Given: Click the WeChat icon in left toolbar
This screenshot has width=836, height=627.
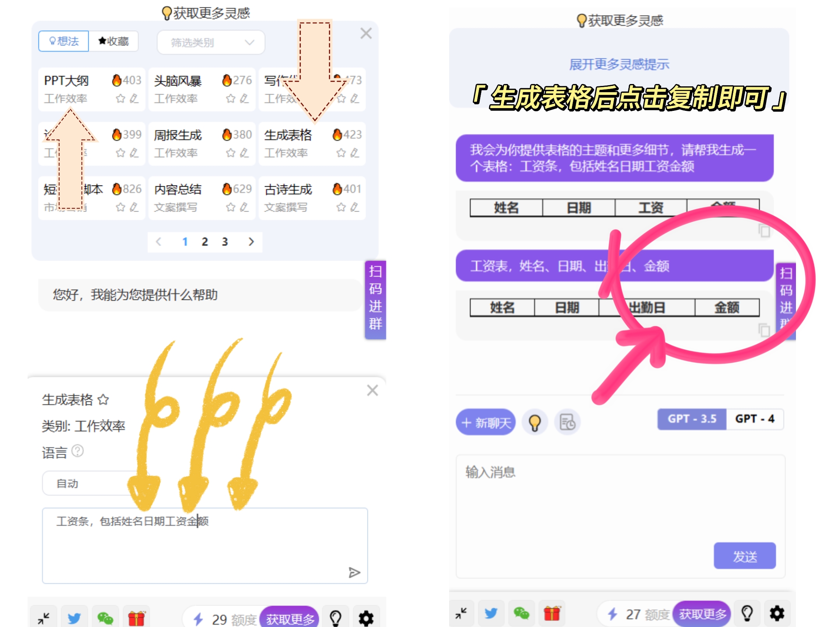Looking at the screenshot, I should 105,618.
